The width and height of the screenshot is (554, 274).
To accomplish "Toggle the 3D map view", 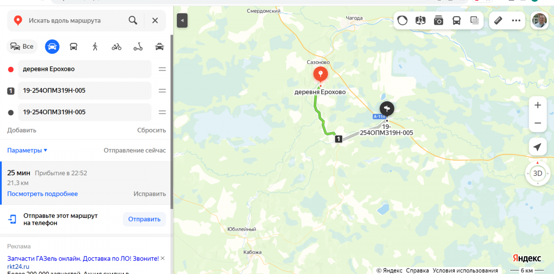I will [x=537, y=174].
